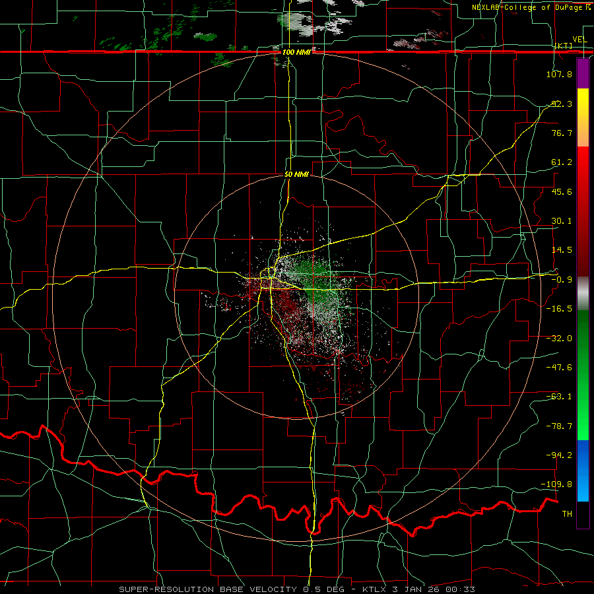
Task: Click the blue segment of color bar
Action: (583, 471)
